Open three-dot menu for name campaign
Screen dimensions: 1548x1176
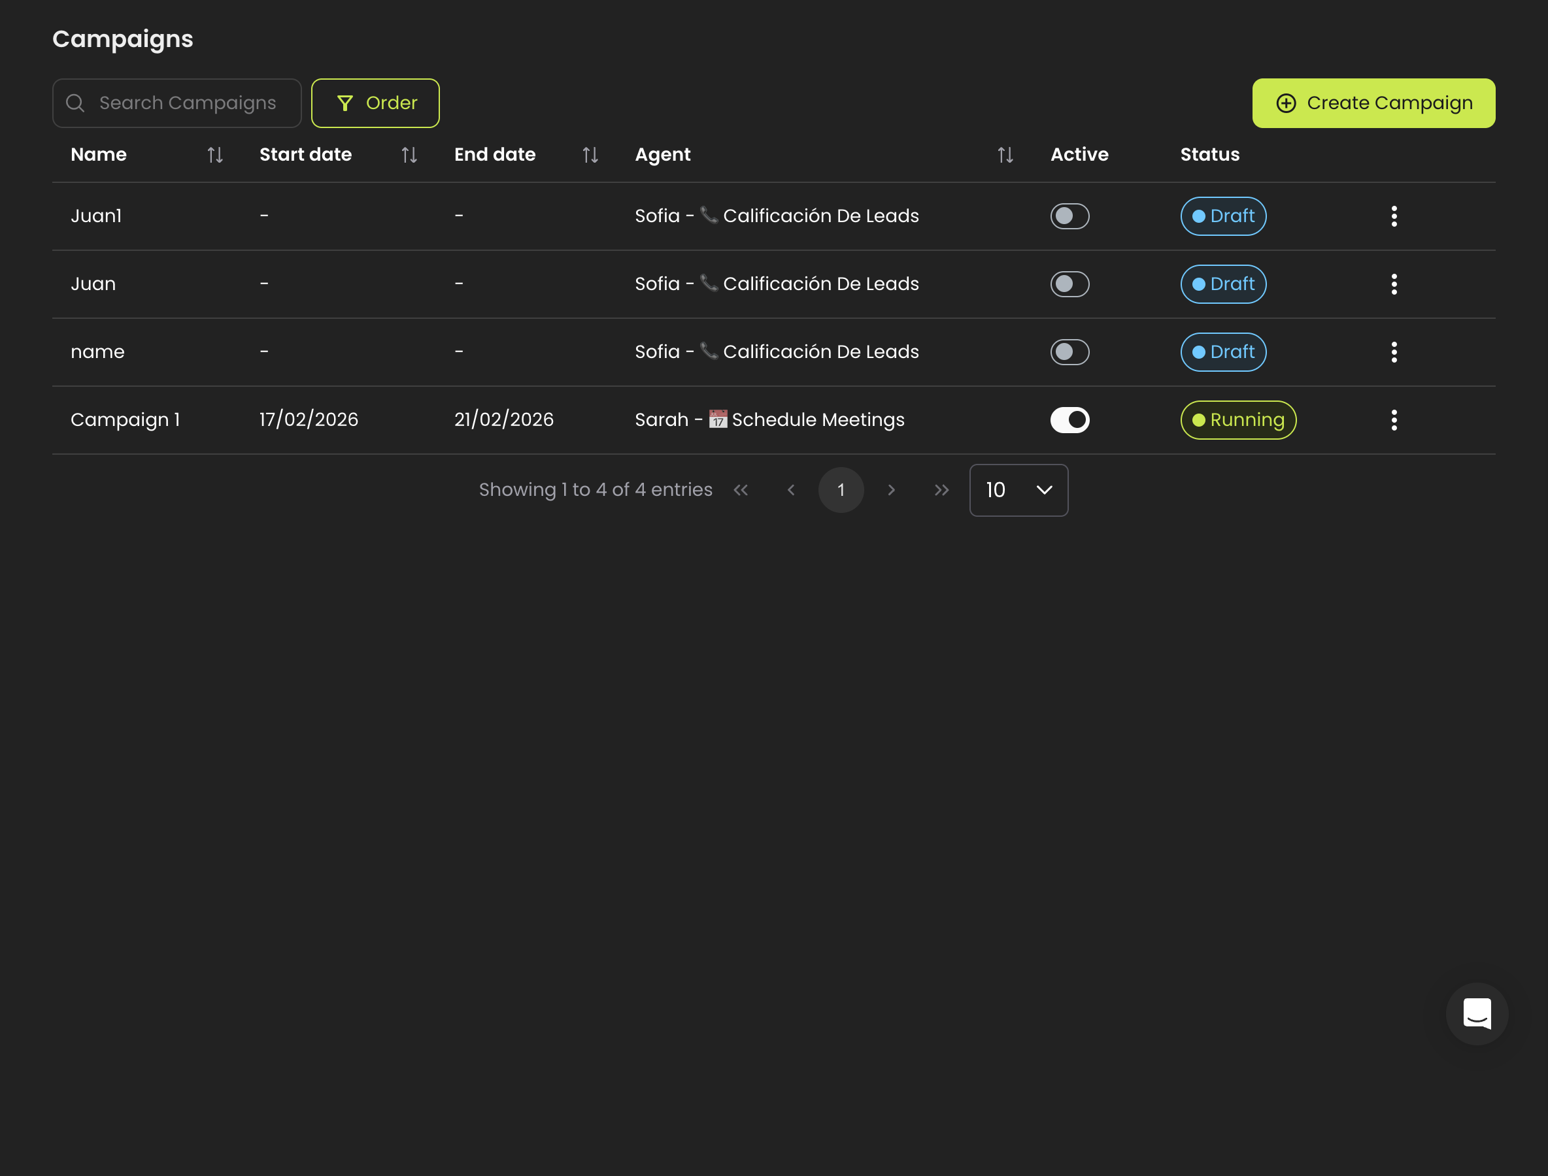[x=1394, y=352]
